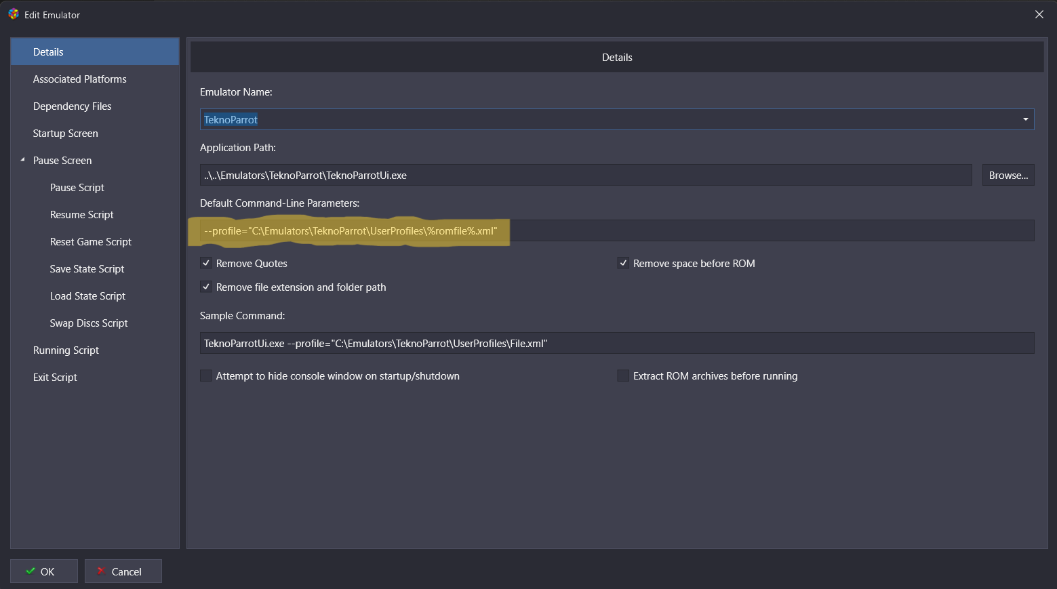This screenshot has height=589, width=1057.
Task: Enable Attempt to hide console window option
Action: (206, 375)
